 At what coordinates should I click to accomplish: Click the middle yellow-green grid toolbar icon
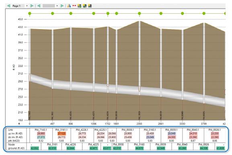coord(84,6)
